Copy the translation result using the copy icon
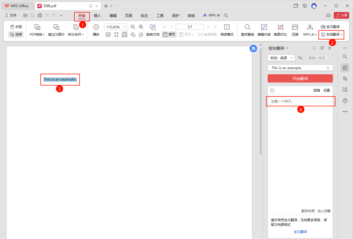Viewport: 353px width, 239px height. (272, 90)
